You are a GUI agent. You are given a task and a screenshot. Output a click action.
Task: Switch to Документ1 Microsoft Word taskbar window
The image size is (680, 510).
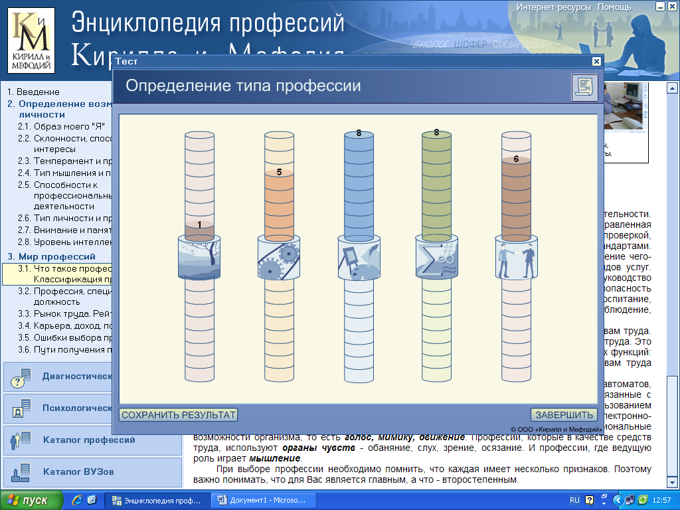[263, 501]
